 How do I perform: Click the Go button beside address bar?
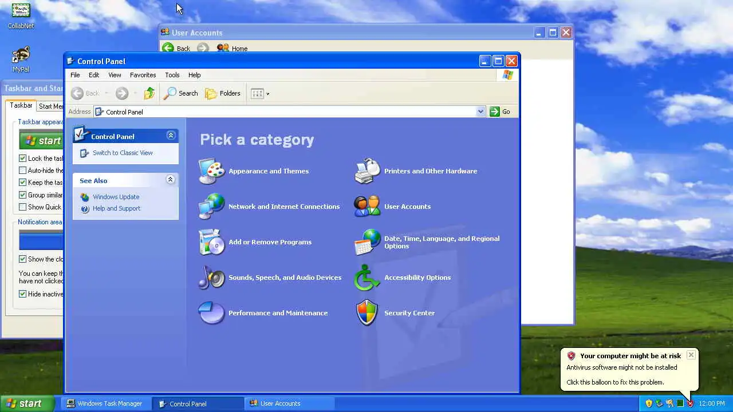tap(500, 112)
